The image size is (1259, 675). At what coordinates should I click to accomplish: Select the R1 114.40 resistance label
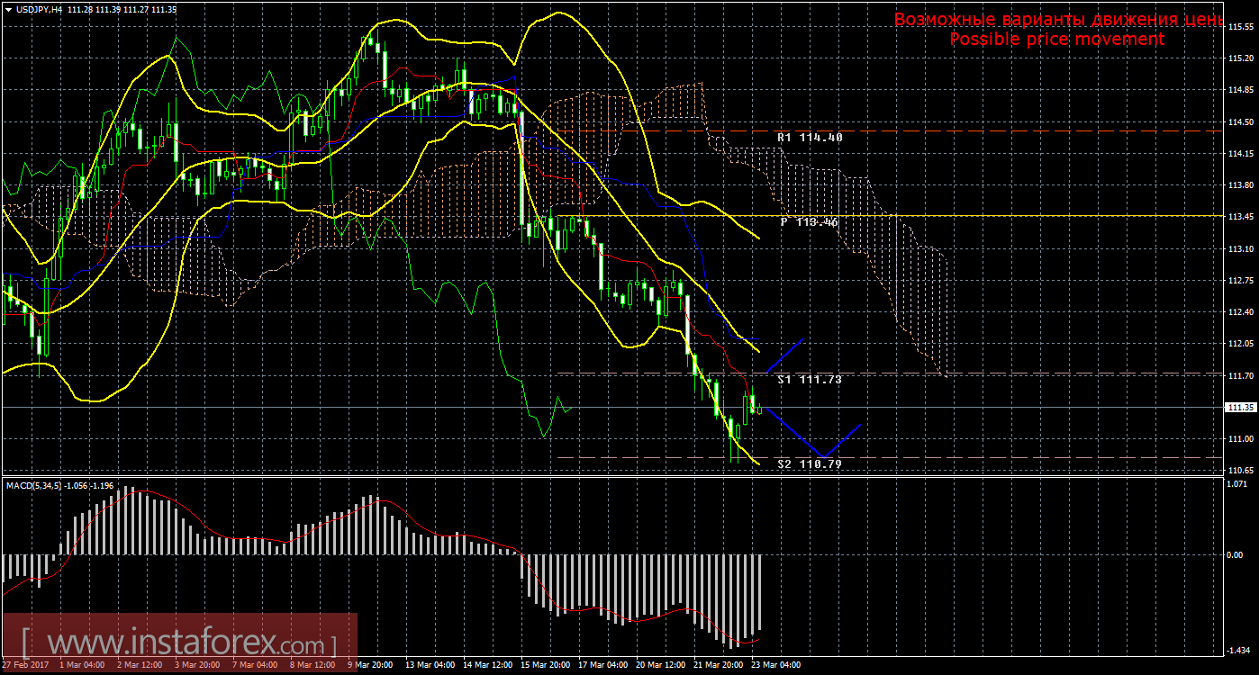coord(809,138)
